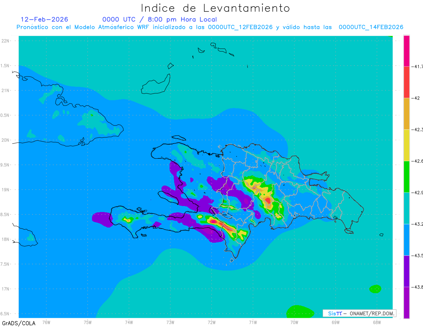Click latitude label "19N"
The height and width of the screenshot is (327, 423).
point(6,190)
